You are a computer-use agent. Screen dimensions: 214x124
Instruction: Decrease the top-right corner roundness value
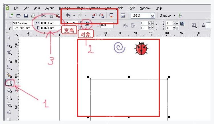(174, 23)
